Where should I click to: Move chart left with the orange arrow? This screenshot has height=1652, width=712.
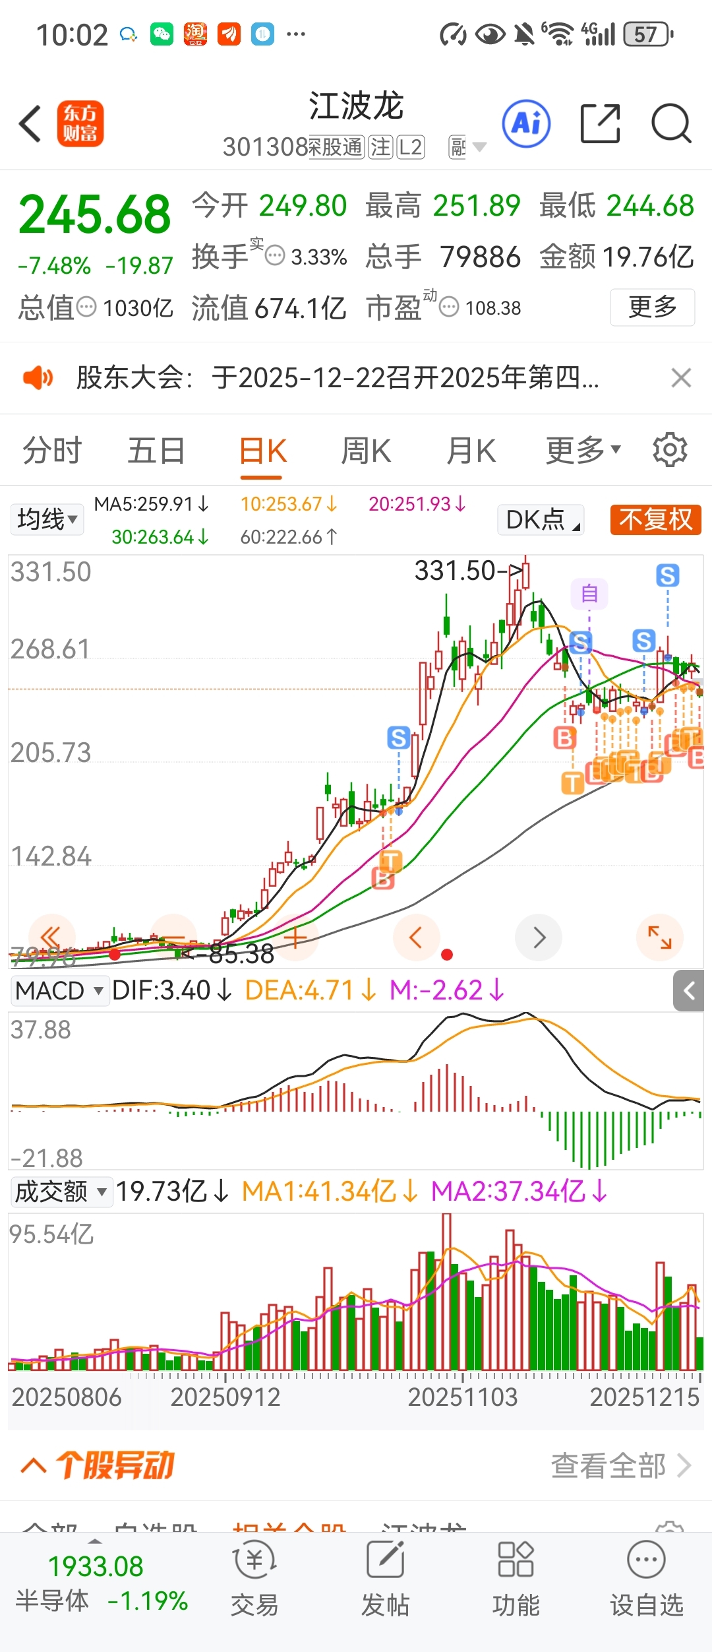coord(417,937)
